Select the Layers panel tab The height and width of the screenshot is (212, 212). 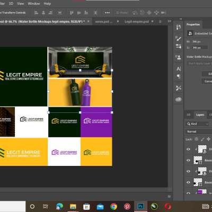(x=200, y=115)
